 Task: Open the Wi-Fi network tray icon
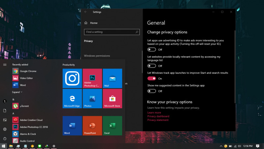point(235,146)
